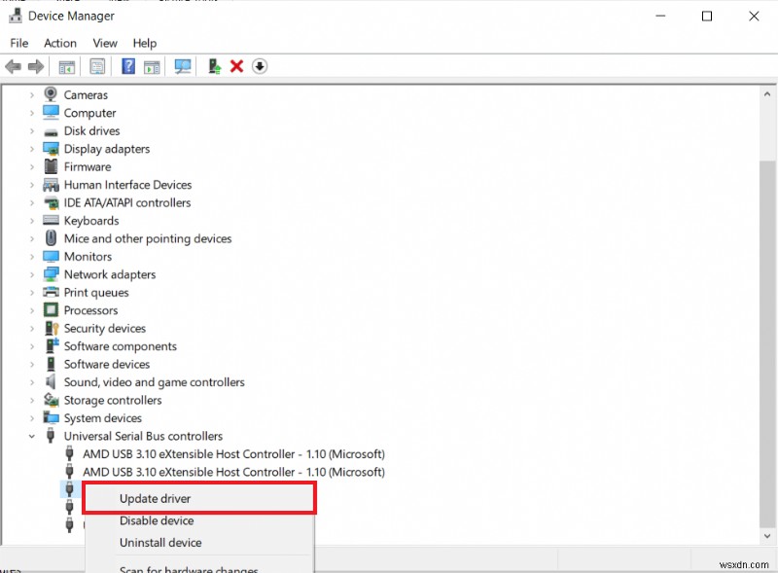Click the Device Manager title bar icon
The height and width of the screenshot is (573, 778).
coord(16,16)
